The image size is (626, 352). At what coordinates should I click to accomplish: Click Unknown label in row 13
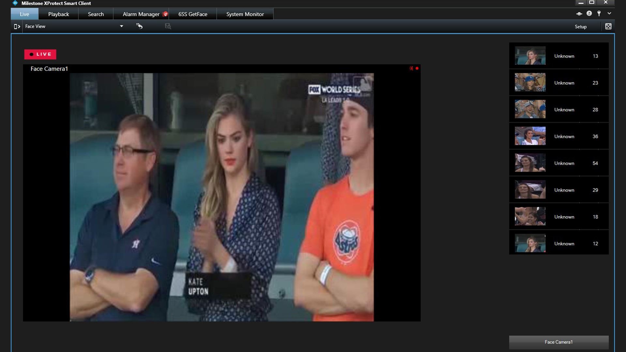tap(564, 56)
